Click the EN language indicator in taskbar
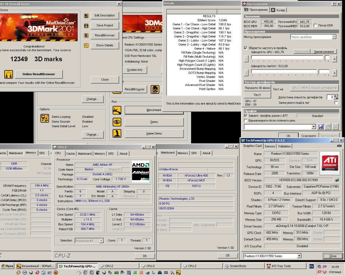Viewport: 345px width, 276px height. pyautogui.click(x=311, y=266)
